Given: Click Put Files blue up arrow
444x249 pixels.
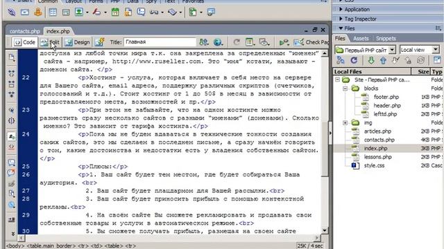Looking at the screenshot, I should [x=383, y=60].
